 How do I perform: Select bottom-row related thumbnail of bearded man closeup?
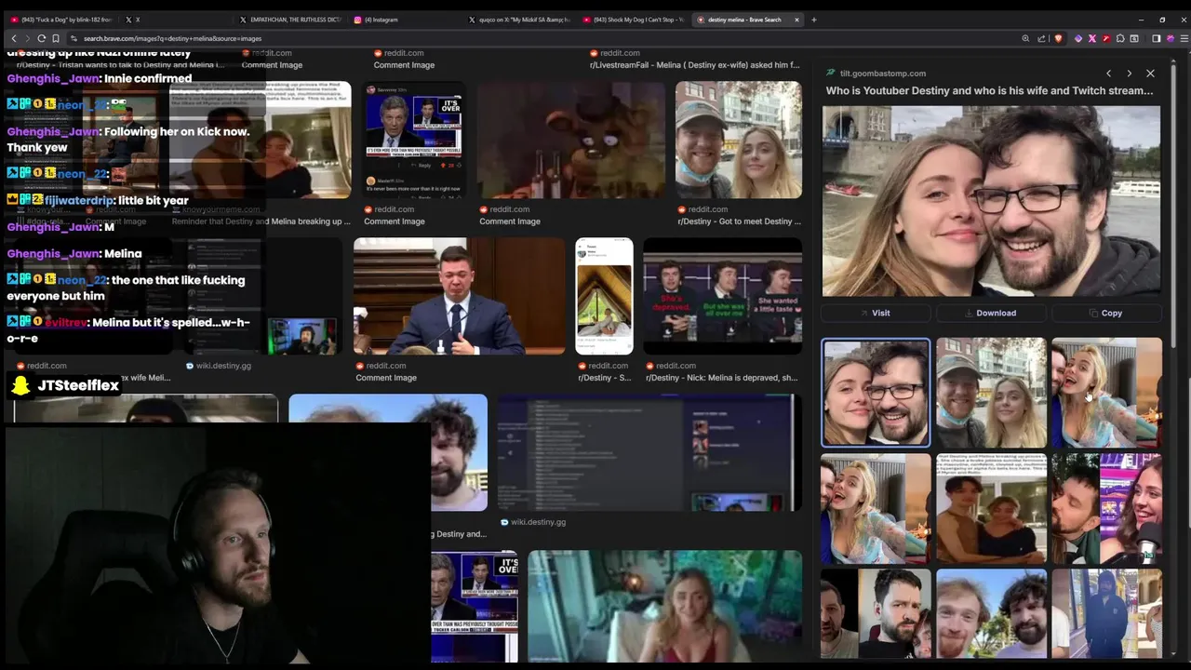tap(876, 614)
